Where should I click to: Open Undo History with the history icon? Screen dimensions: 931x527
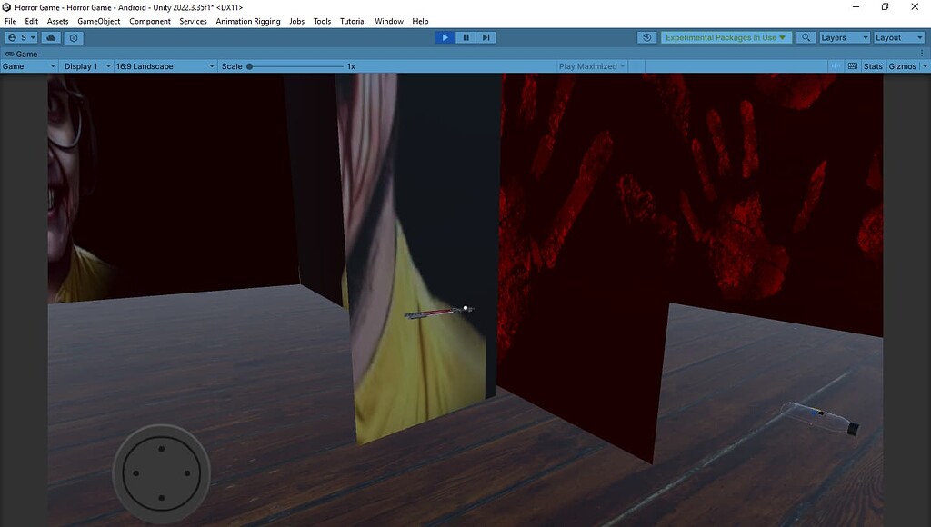pos(646,37)
